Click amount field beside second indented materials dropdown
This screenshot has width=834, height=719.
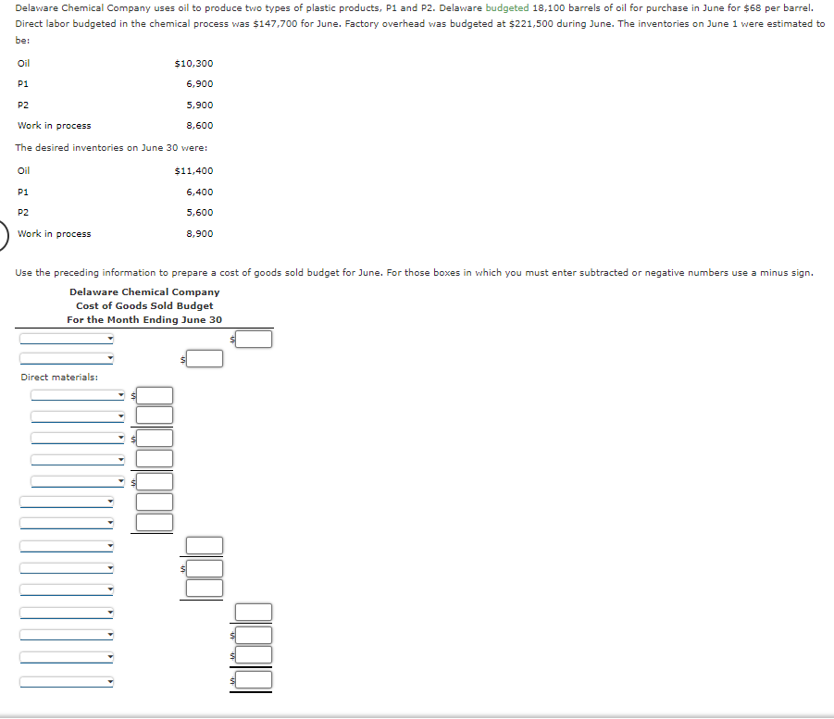pyautogui.click(x=155, y=415)
